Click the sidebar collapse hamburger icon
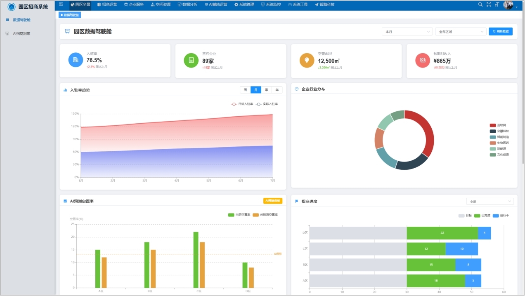 pyautogui.click(x=61, y=5)
